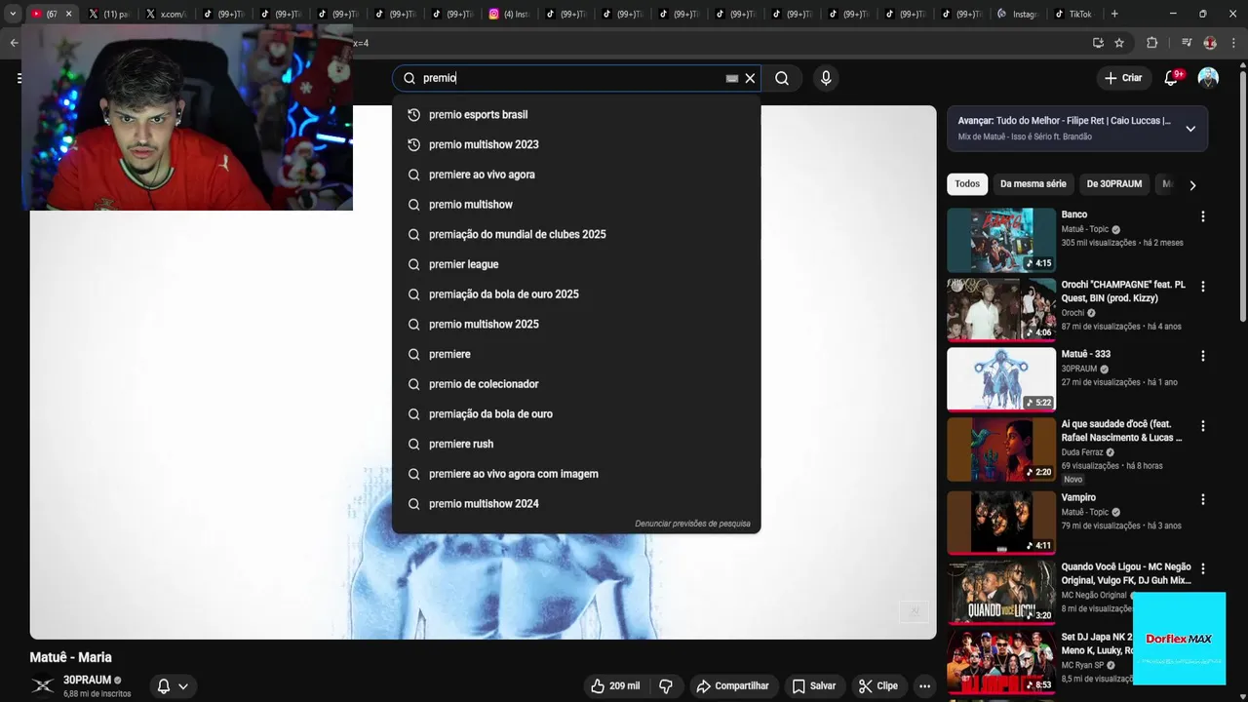
Task: Open the tab search dropdown arrow
Action: (x=13, y=14)
